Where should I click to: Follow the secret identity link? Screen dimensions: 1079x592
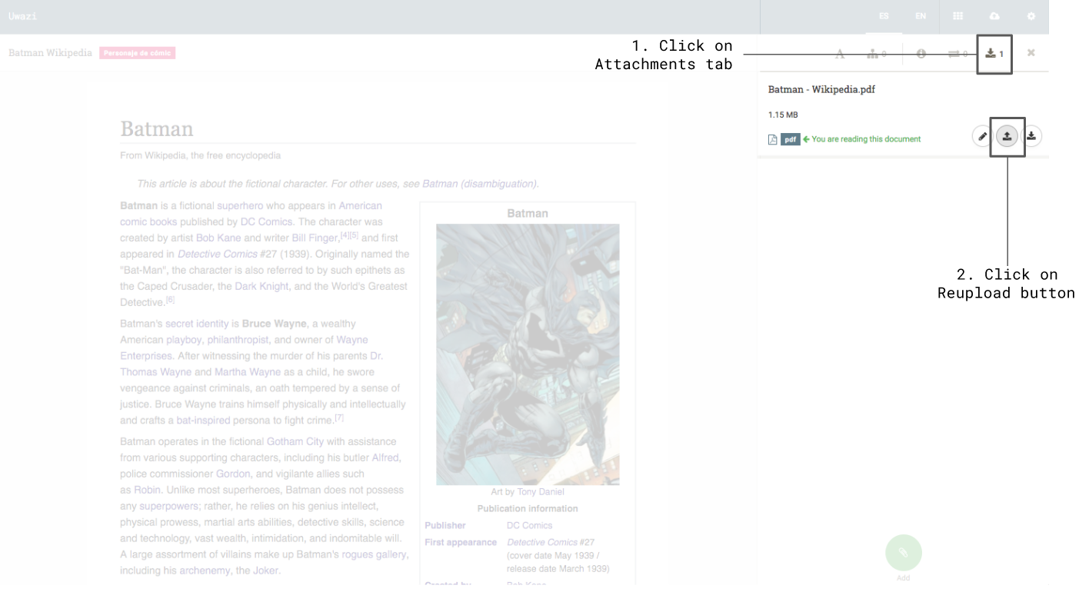pos(197,324)
